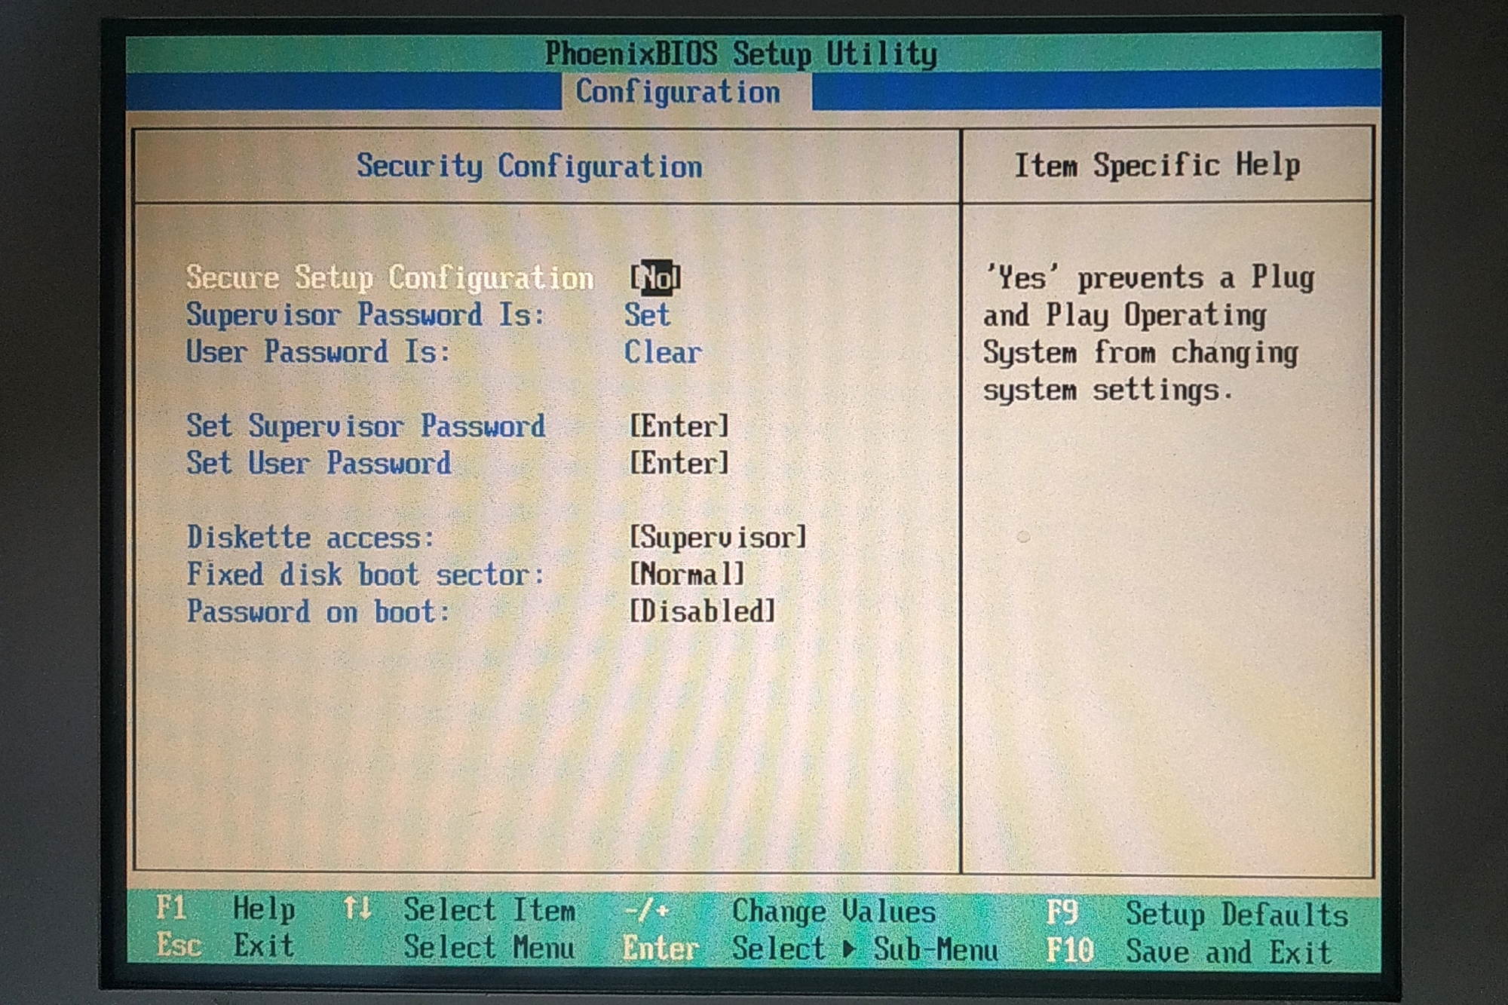Toggle the Secure Setup Configuration [No] value

[656, 278]
